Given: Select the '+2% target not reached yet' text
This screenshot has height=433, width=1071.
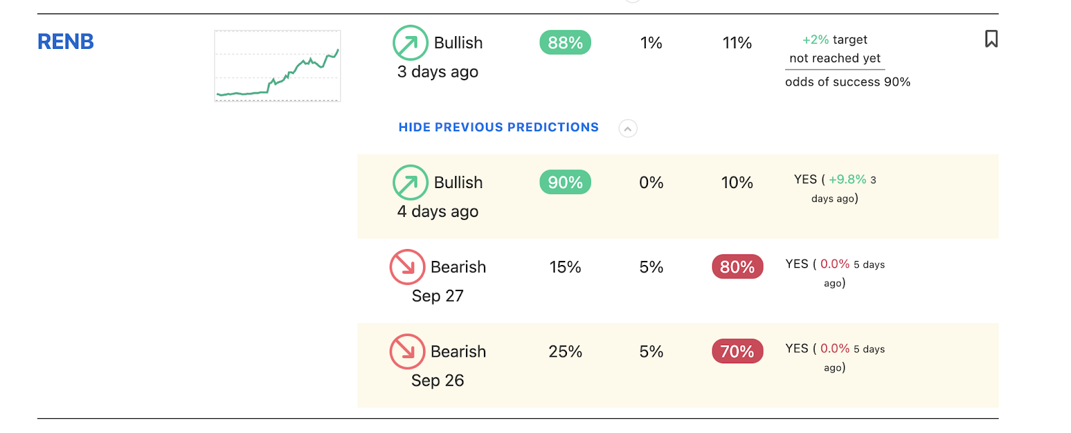Looking at the screenshot, I should coord(835,49).
